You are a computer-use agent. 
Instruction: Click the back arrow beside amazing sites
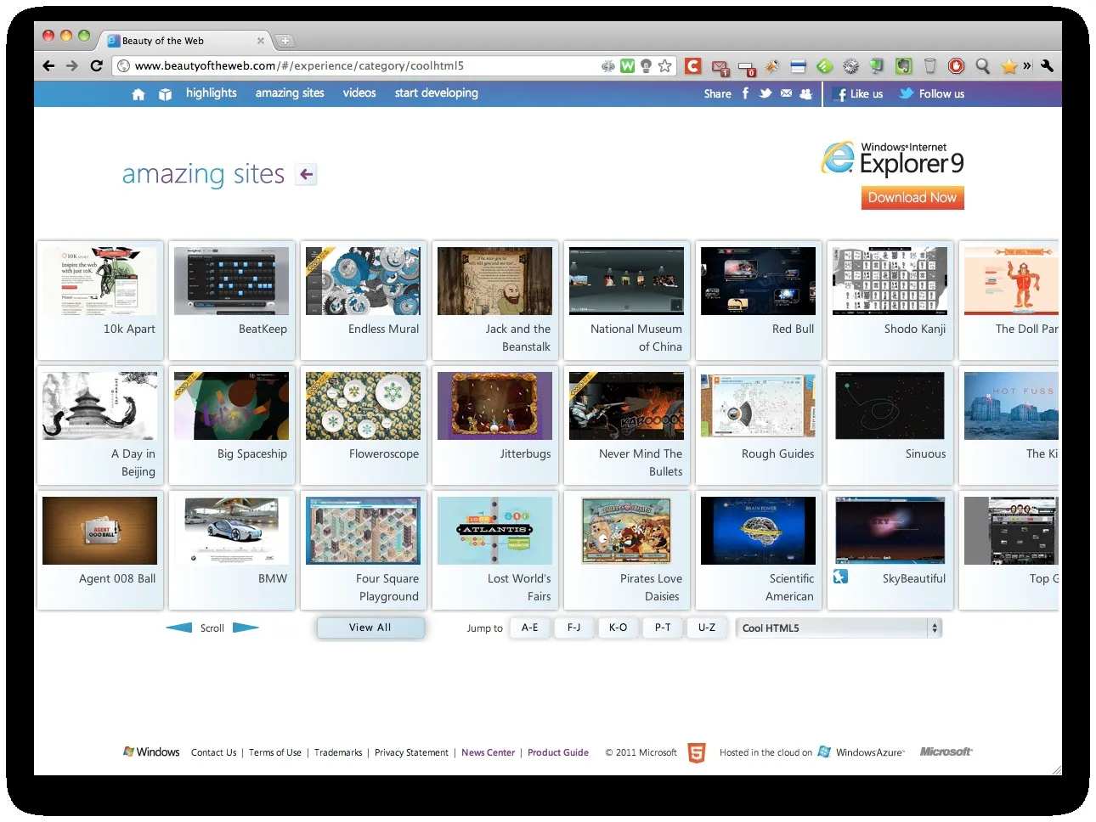(x=307, y=174)
